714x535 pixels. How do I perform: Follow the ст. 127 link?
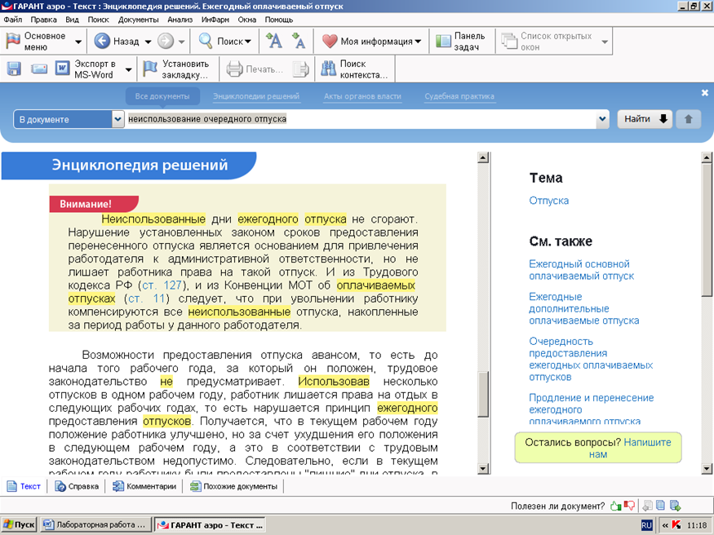coord(162,285)
